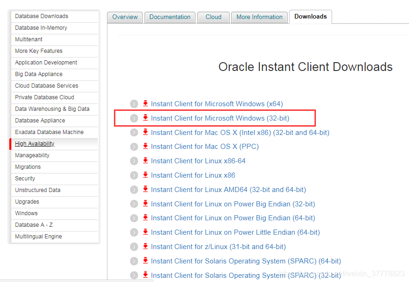Click download icon for Power Little Endian (64-bit)
This screenshot has height=282, width=409.
[x=145, y=232]
